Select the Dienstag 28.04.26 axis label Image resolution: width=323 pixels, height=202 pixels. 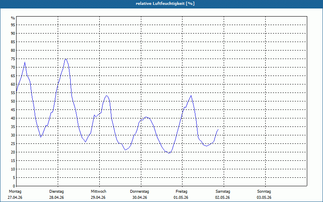pos(57,194)
